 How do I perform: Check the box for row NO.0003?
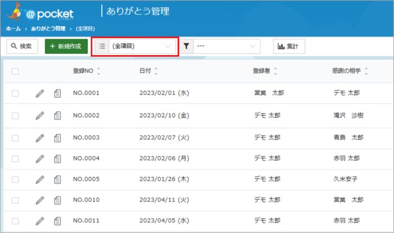point(15,138)
